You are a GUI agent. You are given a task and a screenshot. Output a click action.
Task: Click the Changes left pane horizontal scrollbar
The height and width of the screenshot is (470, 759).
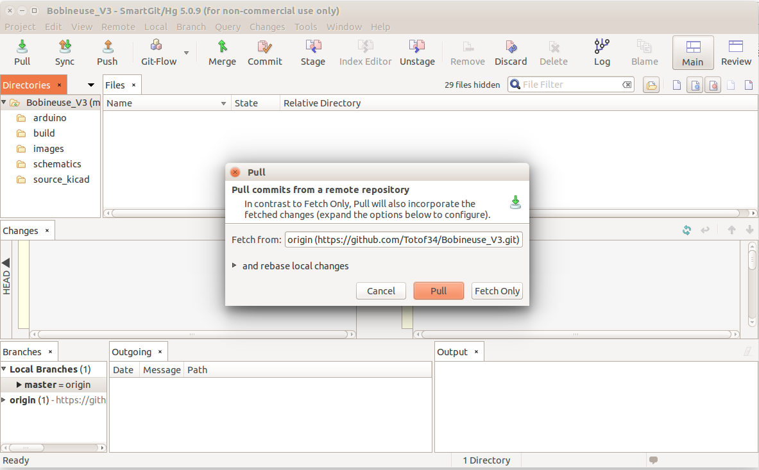pos(192,334)
